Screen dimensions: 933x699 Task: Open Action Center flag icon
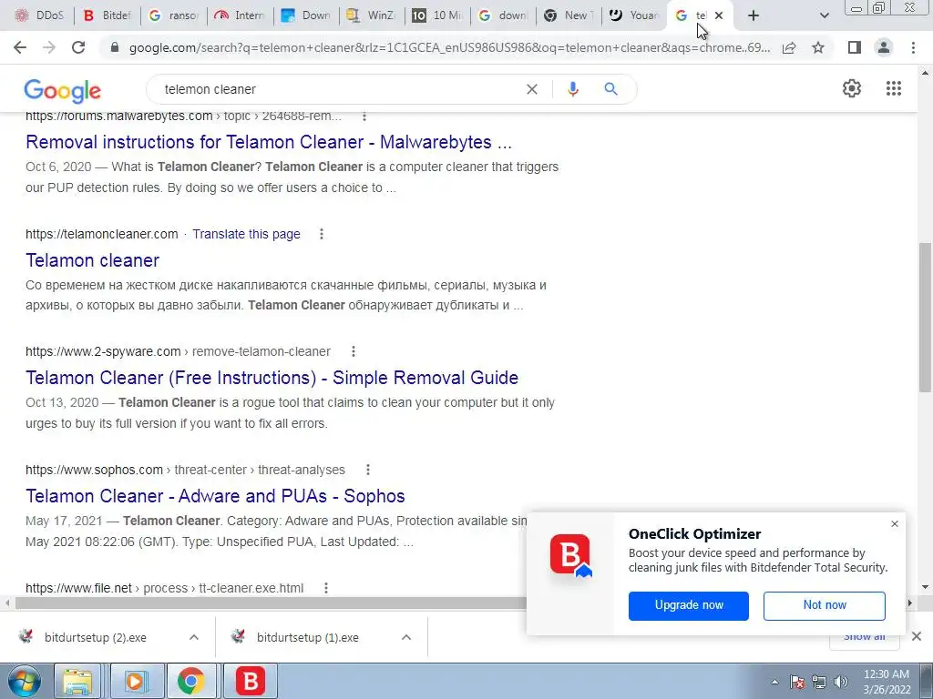797,682
